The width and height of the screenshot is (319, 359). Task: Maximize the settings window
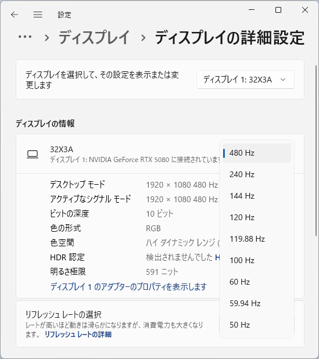[278, 10]
